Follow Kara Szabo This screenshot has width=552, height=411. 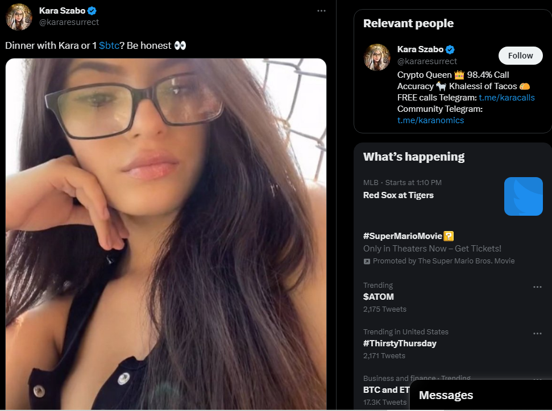520,56
